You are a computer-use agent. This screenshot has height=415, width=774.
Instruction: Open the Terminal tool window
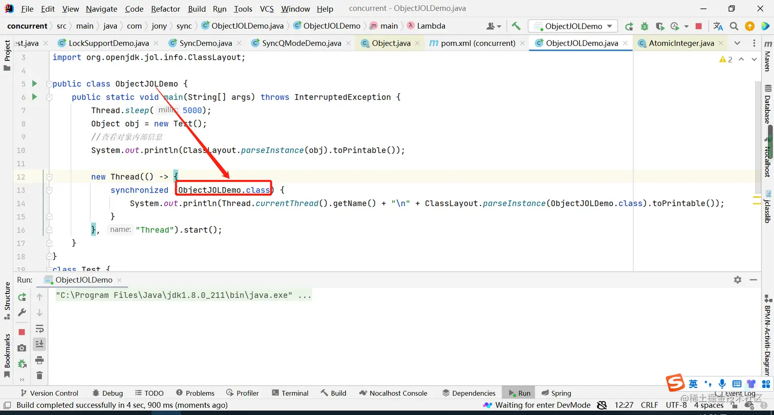290,393
